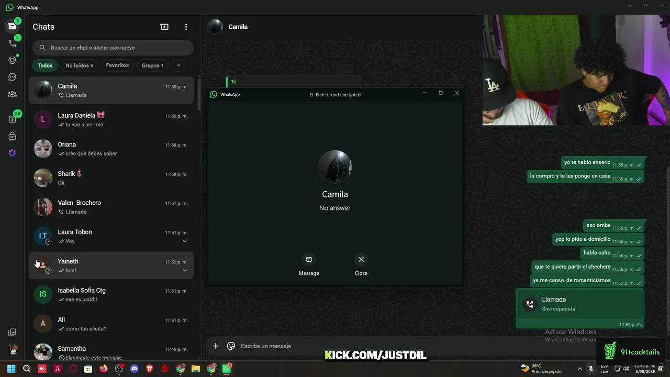Open the Media gallery icon in sidebar

(x=12, y=332)
